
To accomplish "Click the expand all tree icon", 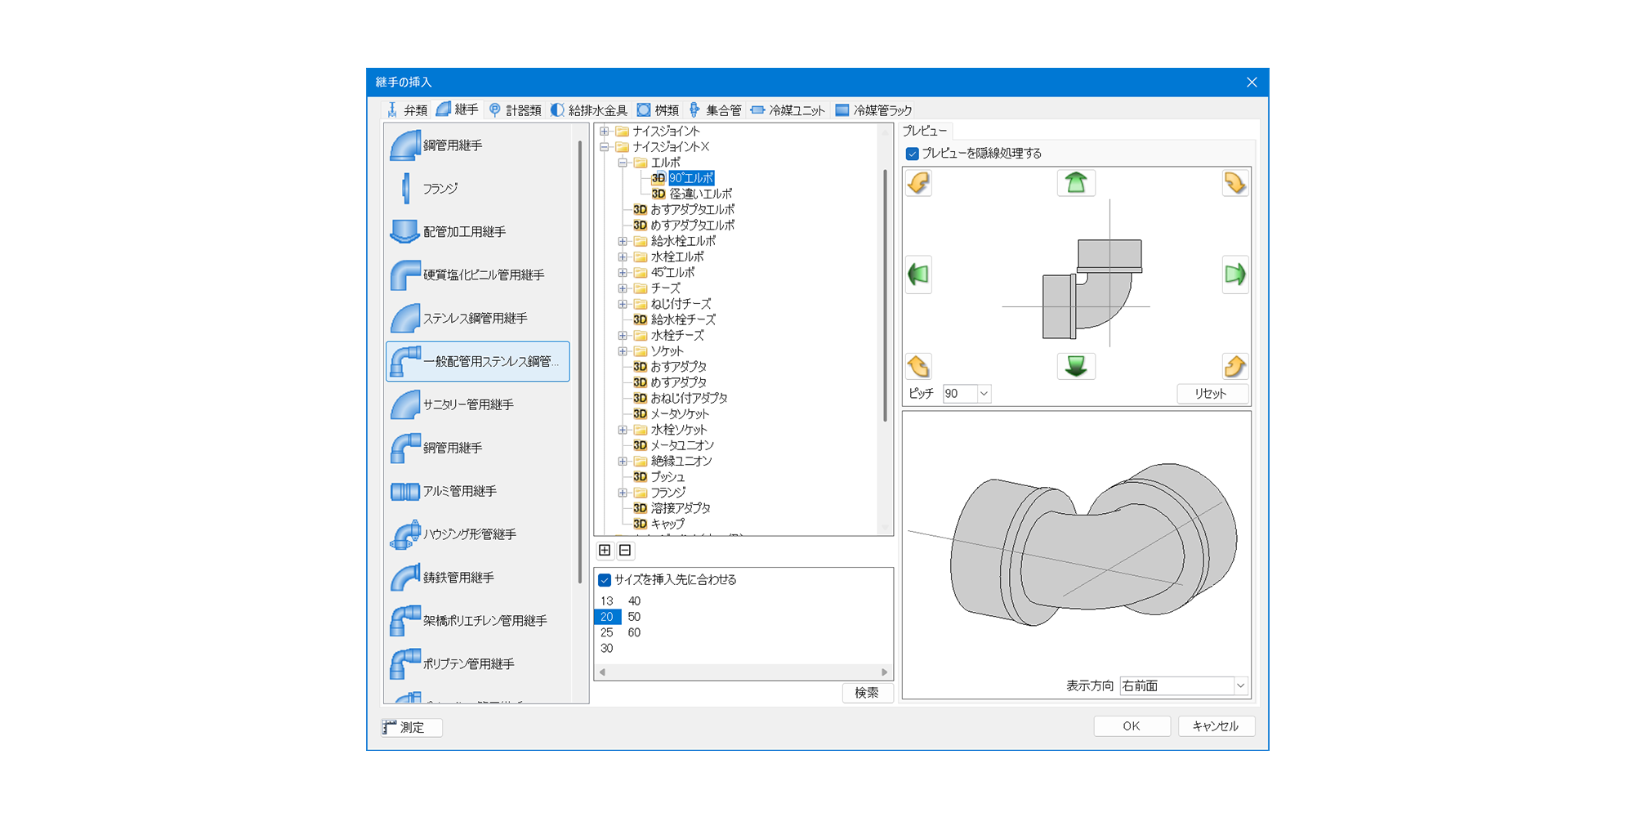I will coord(605,551).
